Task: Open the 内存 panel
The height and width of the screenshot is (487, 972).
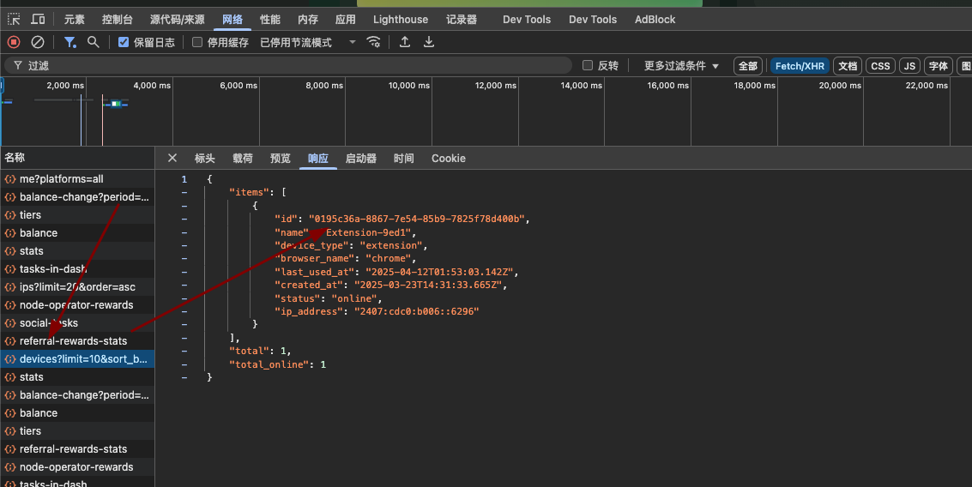Action: (x=307, y=19)
